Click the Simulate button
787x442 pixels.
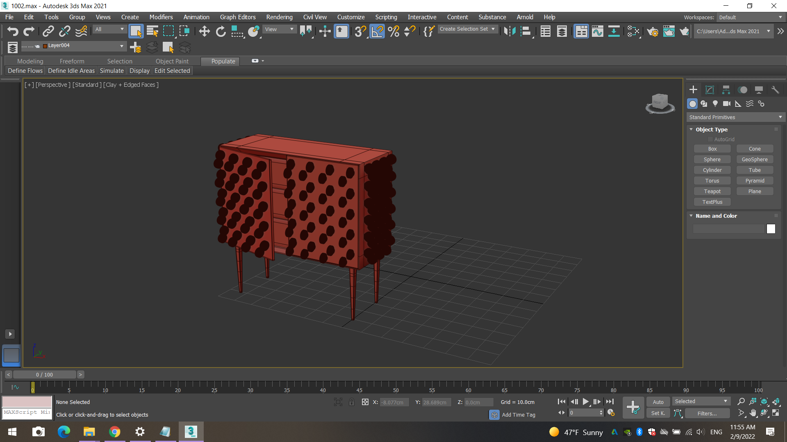tap(112, 71)
